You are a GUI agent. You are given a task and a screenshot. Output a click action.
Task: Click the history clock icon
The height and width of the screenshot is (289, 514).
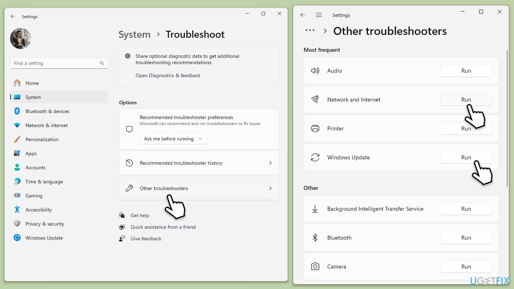[129, 163]
